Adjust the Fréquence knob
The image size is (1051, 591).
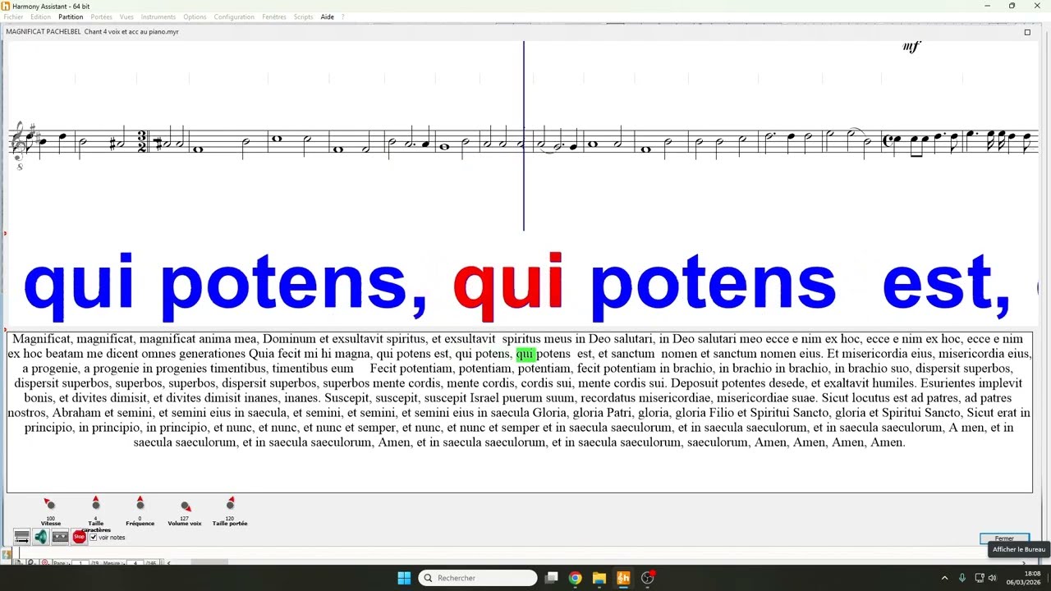point(140,503)
